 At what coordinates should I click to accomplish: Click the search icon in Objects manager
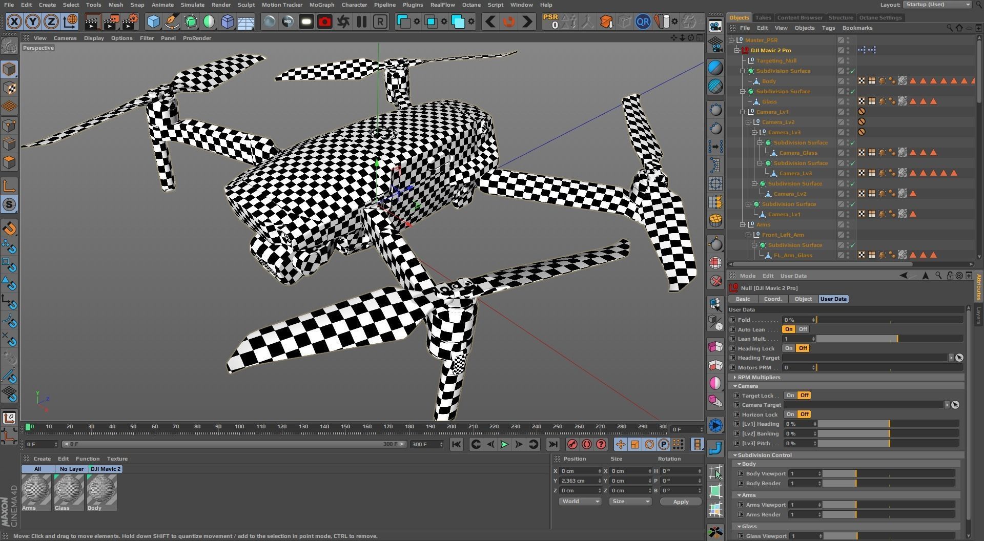point(949,28)
